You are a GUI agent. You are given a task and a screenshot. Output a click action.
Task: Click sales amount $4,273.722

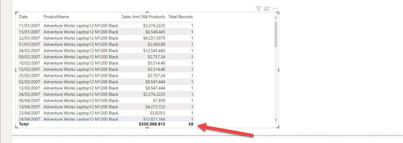155,107
